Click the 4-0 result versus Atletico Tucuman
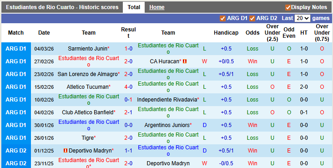Screen dimensions: 333x168 (128, 87)
